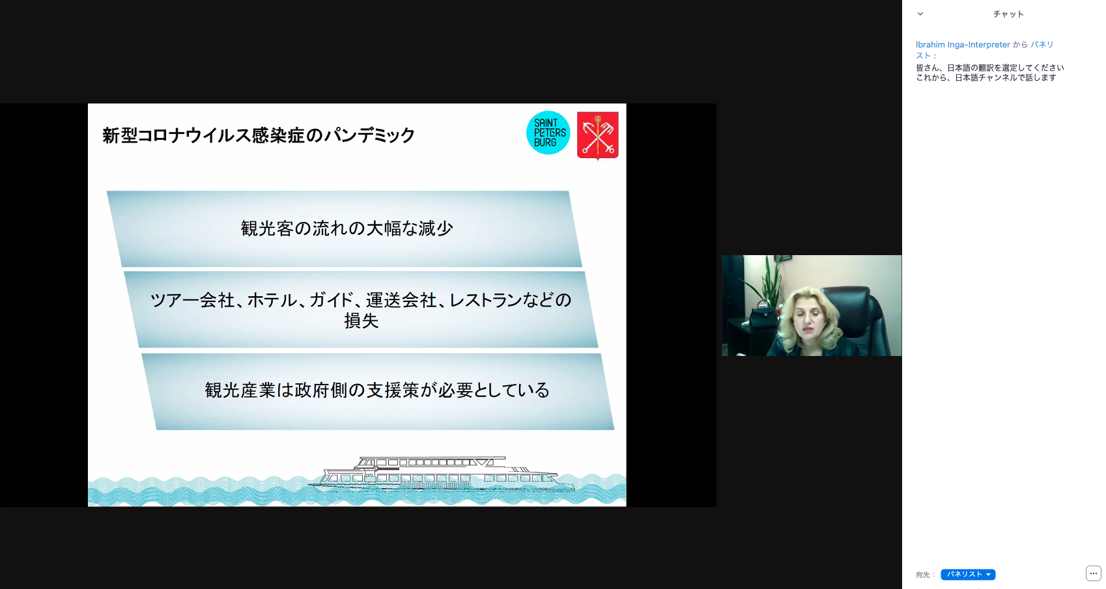Select the banner mentioning ツアー会社 and ホテル

click(360, 310)
